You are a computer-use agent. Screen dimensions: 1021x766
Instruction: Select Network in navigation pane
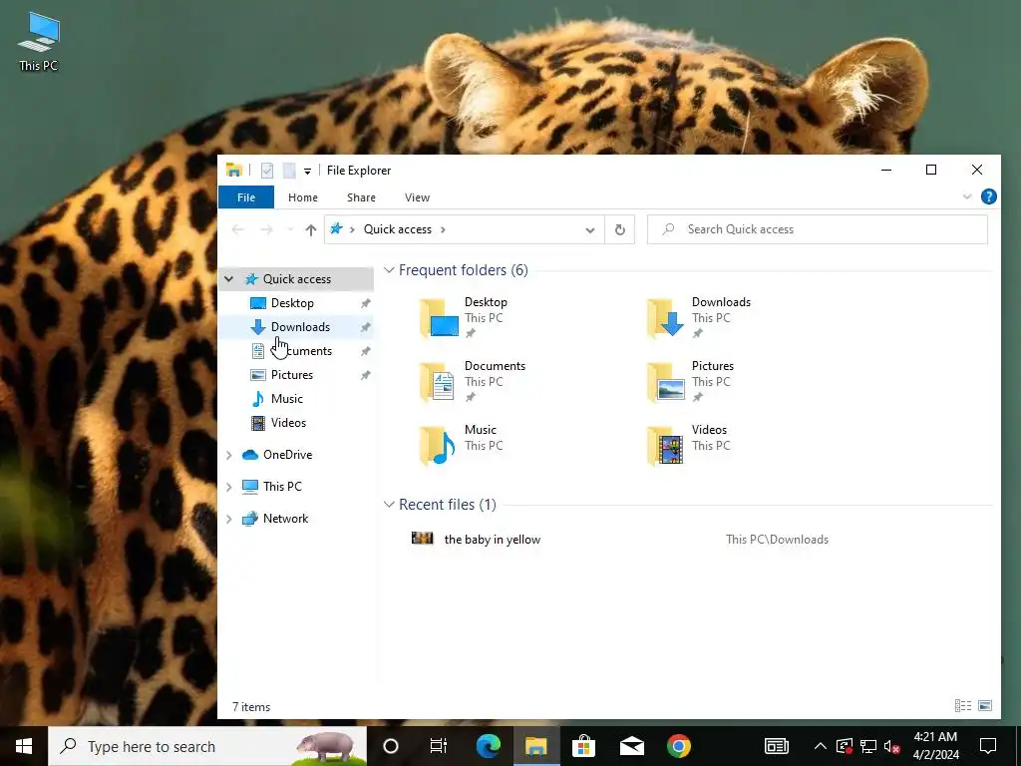285,519
